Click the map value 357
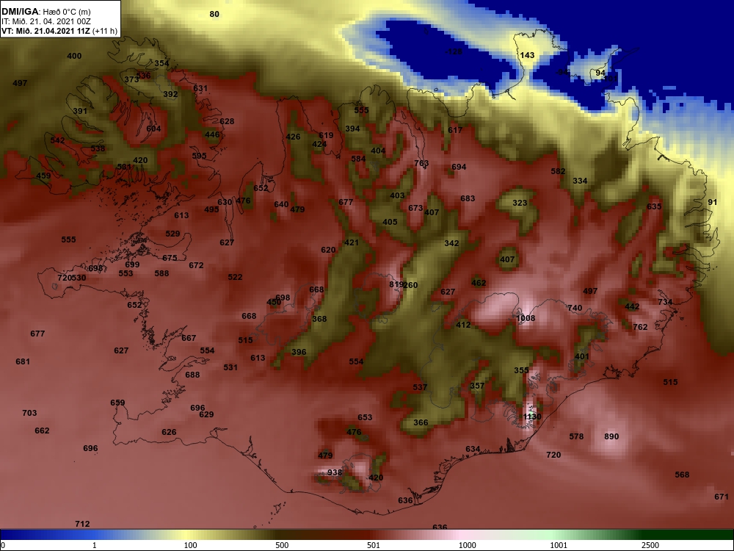Image resolution: width=734 pixels, height=551 pixels. click(477, 386)
